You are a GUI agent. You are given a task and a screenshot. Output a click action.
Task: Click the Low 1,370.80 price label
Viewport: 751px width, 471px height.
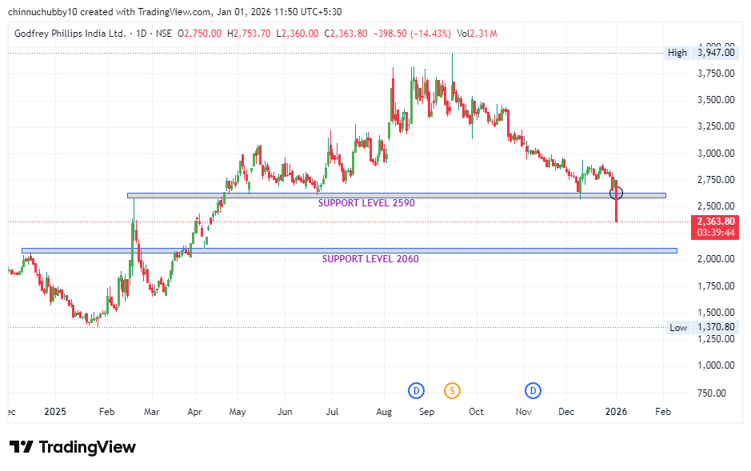pos(702,327)
